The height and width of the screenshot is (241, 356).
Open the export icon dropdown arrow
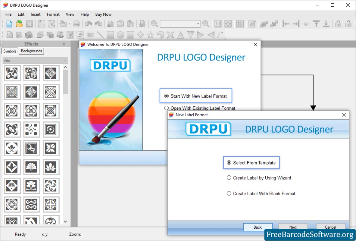coord(69,24)
